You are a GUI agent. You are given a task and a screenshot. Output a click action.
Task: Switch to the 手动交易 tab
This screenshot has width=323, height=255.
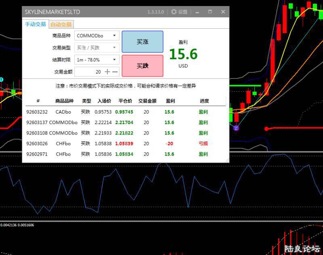click(36, 24)
